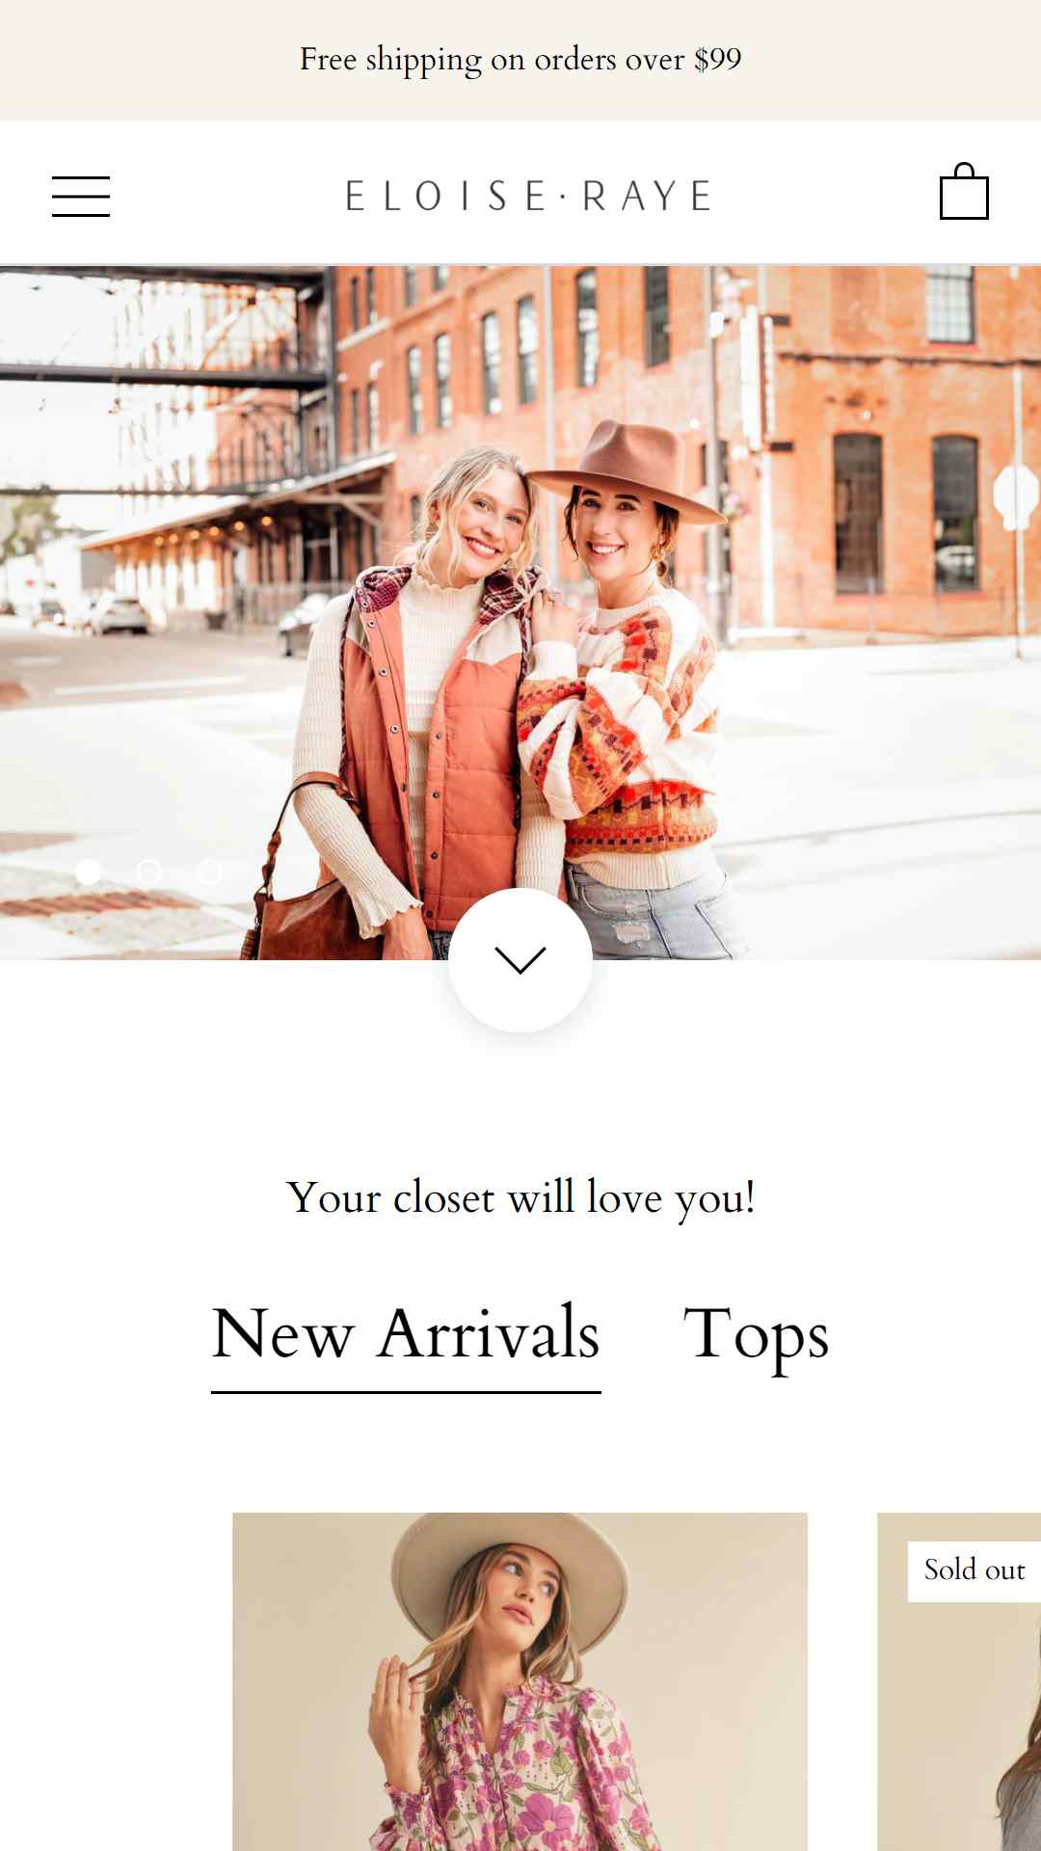Tap the down chevron circle button
The height and width of the screenshot is (1851, 1041).
[x=520, y=960]
